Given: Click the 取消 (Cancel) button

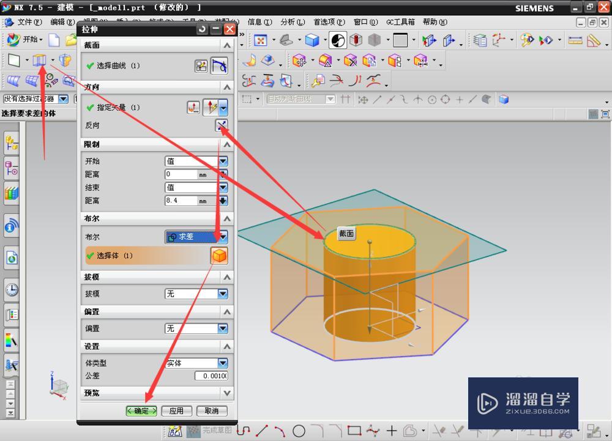Looking at the screenshot, I should pyautogui.click(x=212, y=411).
